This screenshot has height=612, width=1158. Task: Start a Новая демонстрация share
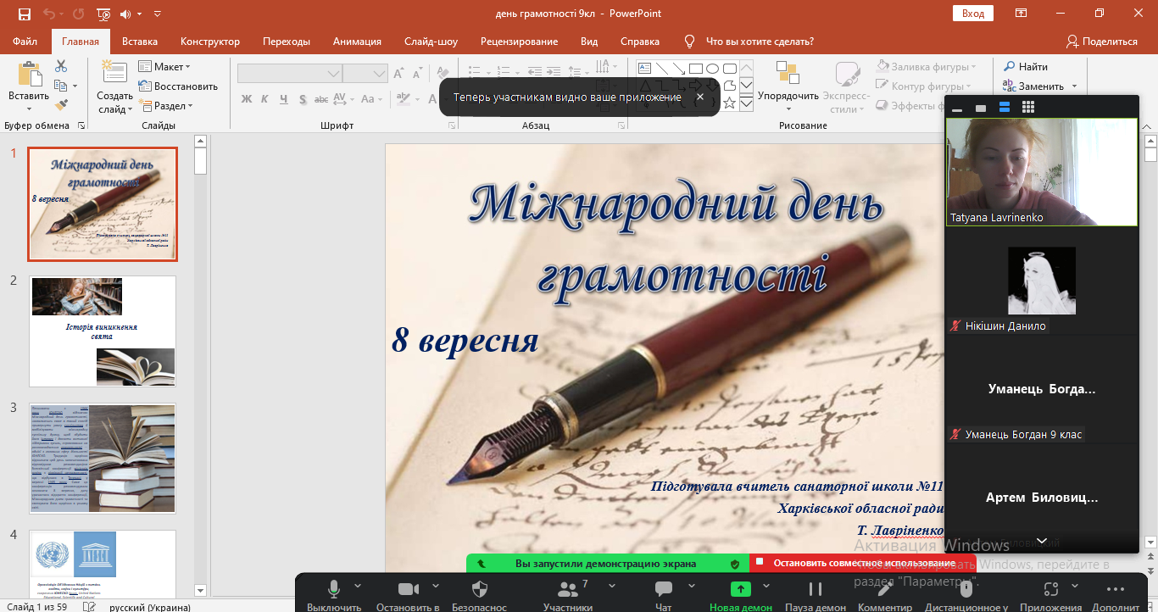741,595
